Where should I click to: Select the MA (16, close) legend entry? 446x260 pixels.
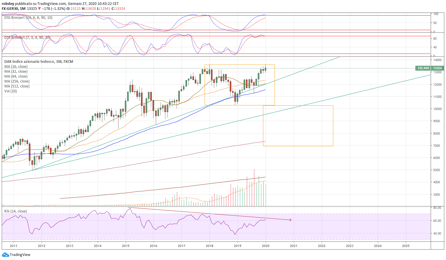[16, 67]
